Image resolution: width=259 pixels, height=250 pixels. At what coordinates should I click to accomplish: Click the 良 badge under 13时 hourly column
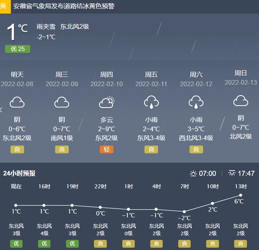240,244
